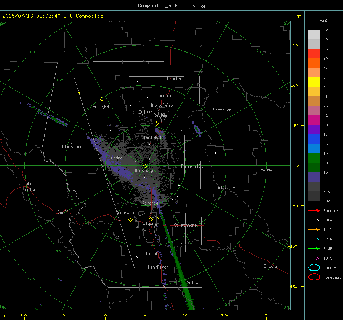Click the 2025/07/13 02:05:40 UTC timestamp

53,16
